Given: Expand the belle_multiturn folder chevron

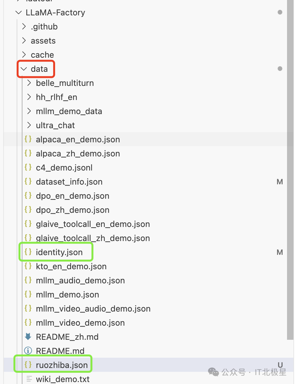Looking at the screenshot, I should pyautogui.click(x=29, y=83).
